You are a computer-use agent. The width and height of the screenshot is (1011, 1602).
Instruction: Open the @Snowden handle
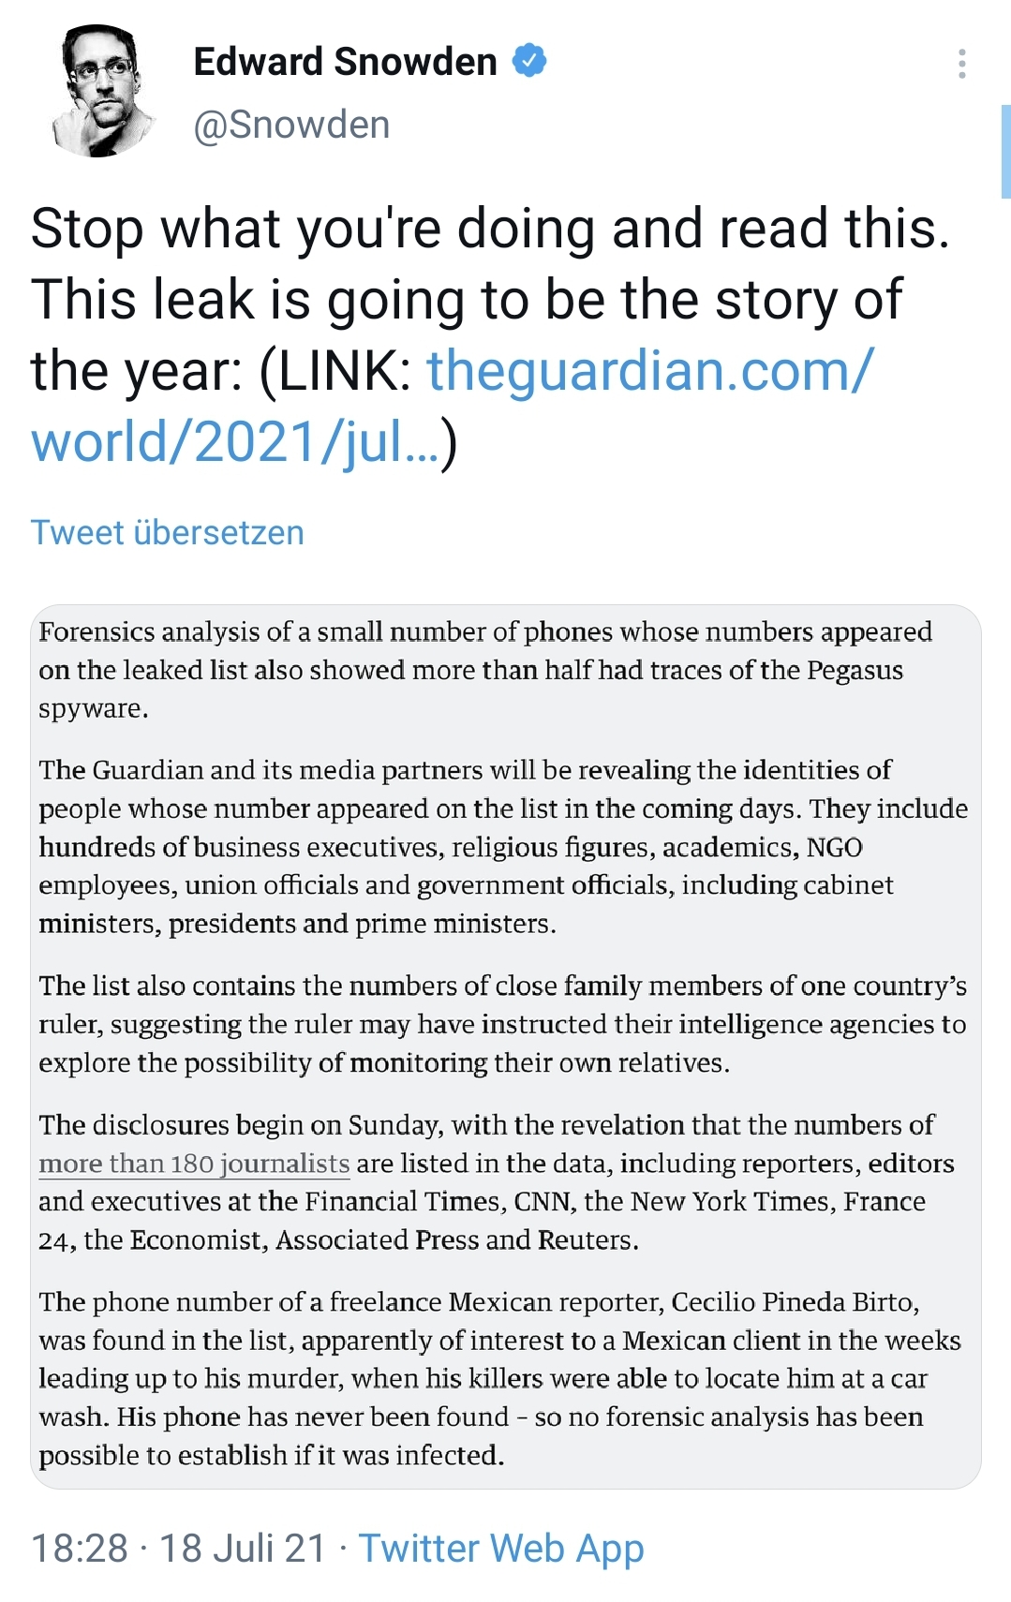(291, 125)
